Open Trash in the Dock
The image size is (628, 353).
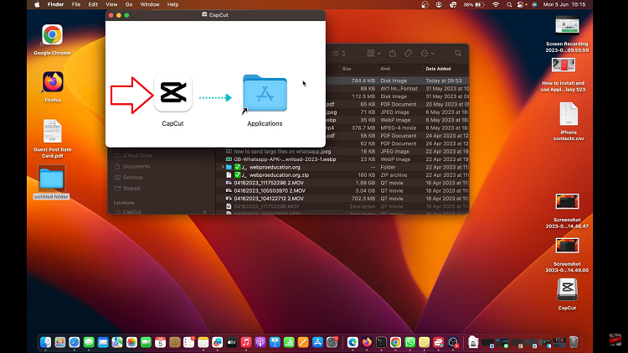tap(574, 342)
